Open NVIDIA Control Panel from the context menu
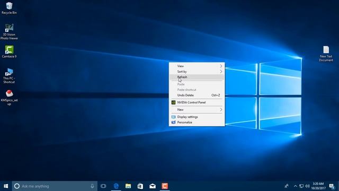The height and width of the screenshot is (191, 339). (x=197, y=102)
